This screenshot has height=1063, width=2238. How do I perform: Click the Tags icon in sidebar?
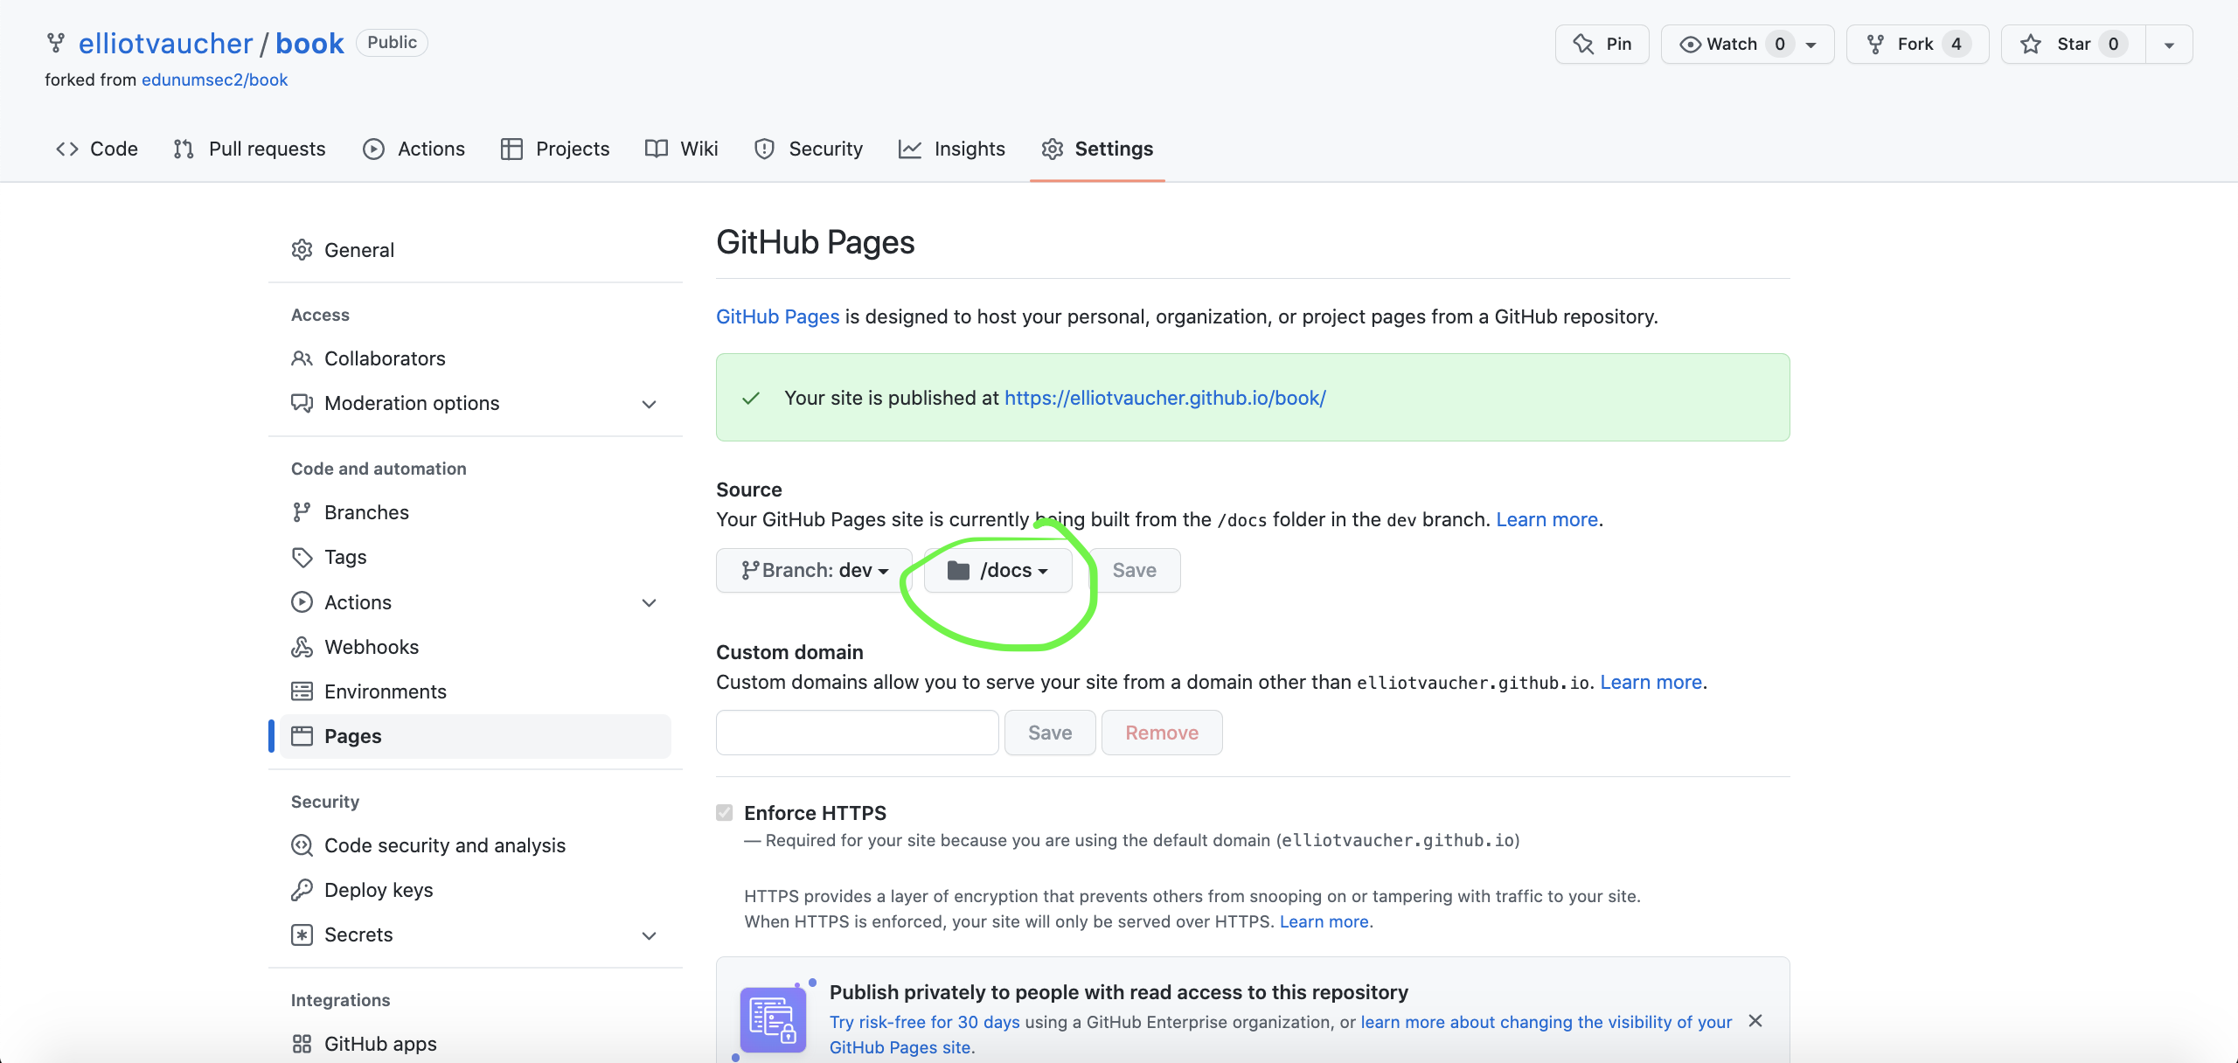302,557
